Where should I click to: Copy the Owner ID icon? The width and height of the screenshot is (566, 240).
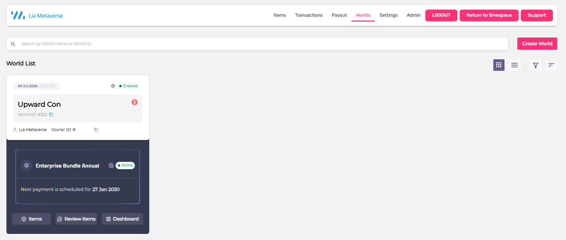tap(96, 130)
